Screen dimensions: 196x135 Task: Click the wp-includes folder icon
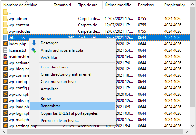(5, 31)
